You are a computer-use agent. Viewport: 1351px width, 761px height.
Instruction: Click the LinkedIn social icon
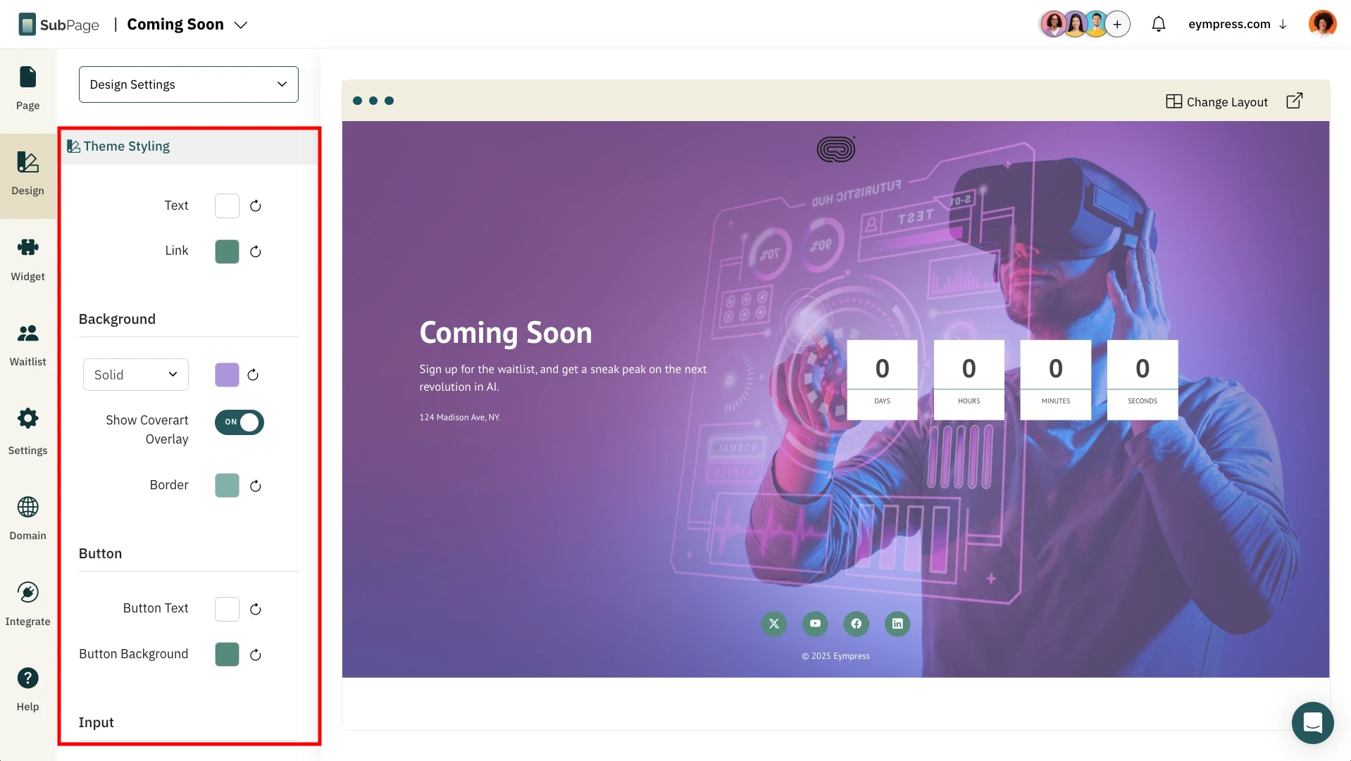coord(897,624)
